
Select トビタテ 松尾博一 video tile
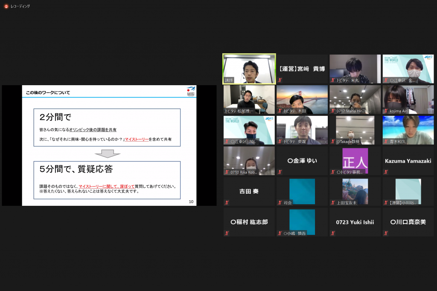tap(249, 99)
